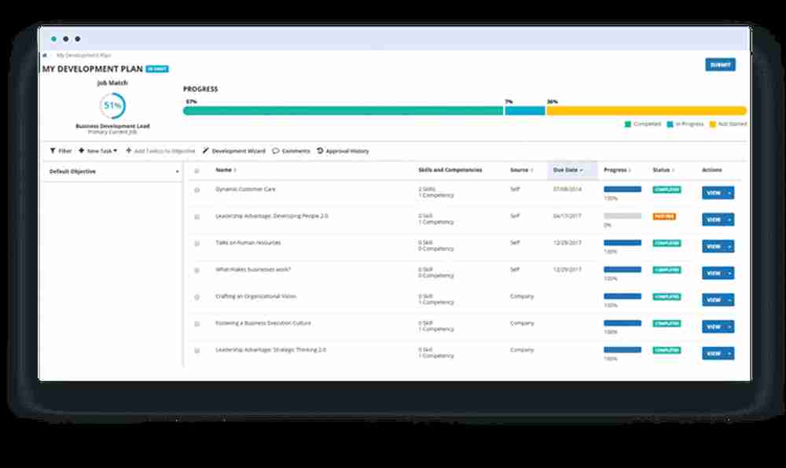Image resolution: width=786 pixels, height=468 pixels.
Task: Expand View dropdown arrow for Dynamic Customer Care
Action: (x=729, y=193)
